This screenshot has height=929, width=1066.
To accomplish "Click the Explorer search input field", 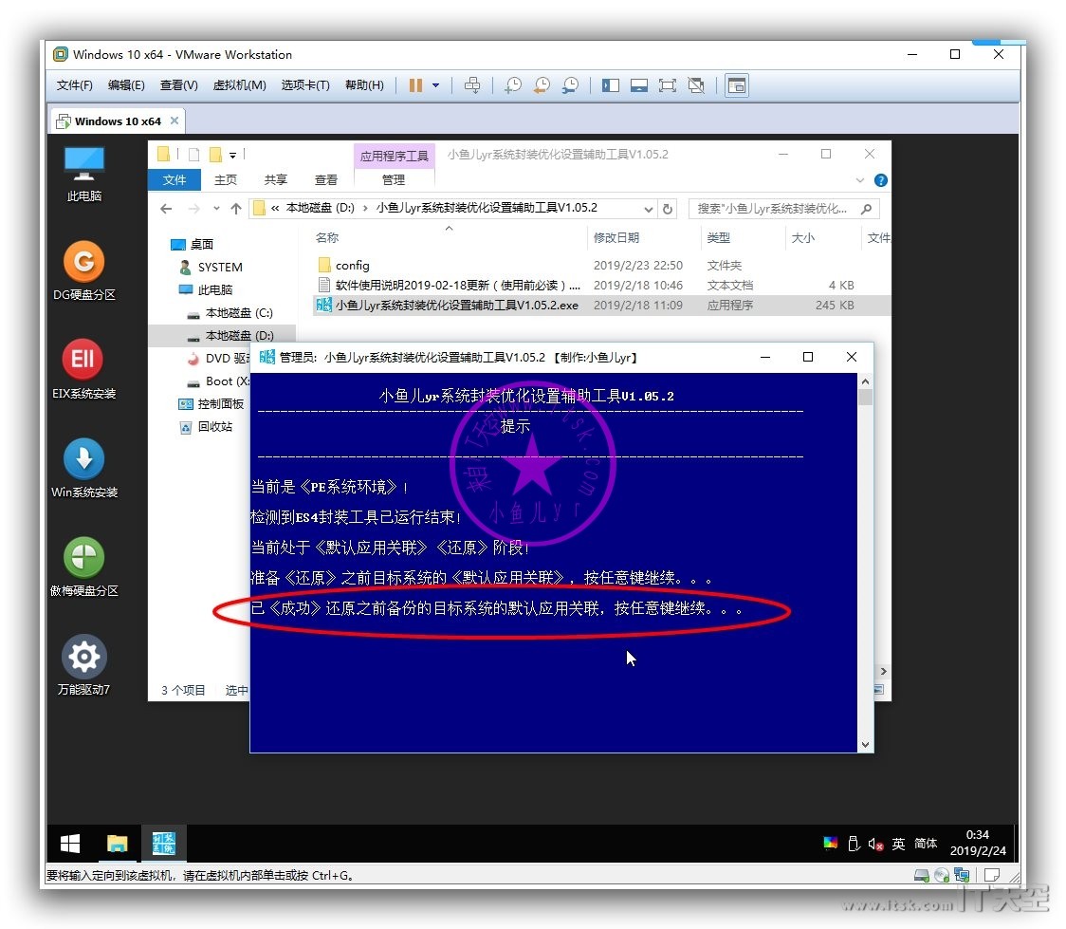I will 784,209.
